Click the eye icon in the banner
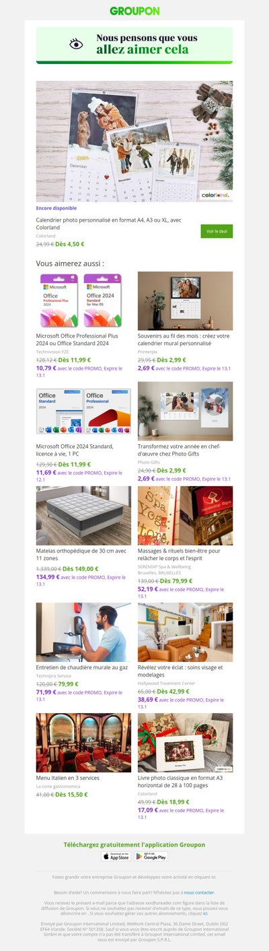 (x=77, y=44)
